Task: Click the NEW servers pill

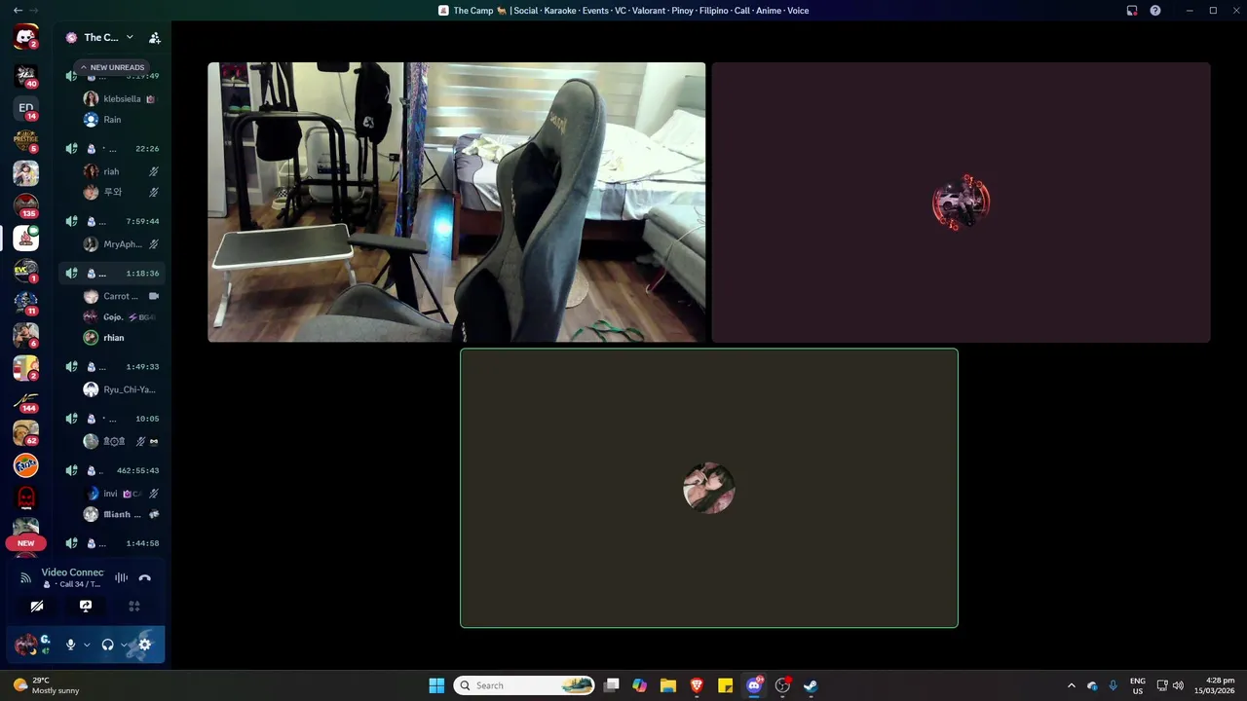Action: [26, 543]
